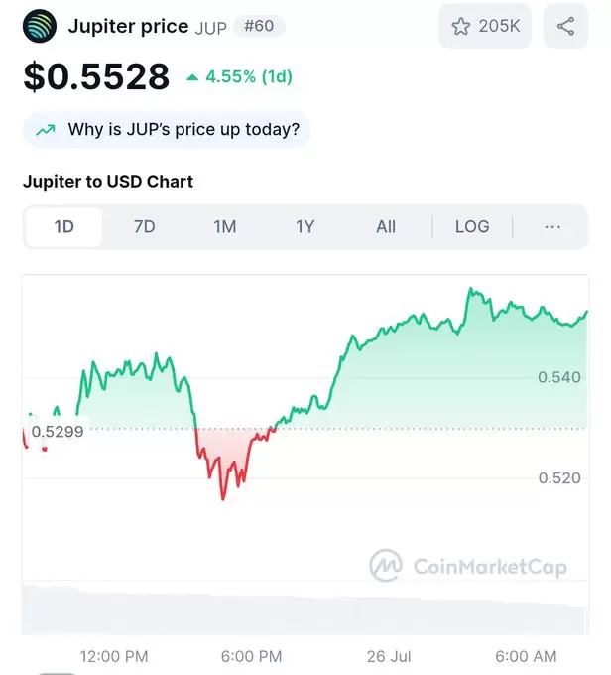Click the chart's lowest red dip point
Viewport: 611px width, 675px height.
[223, 499]
